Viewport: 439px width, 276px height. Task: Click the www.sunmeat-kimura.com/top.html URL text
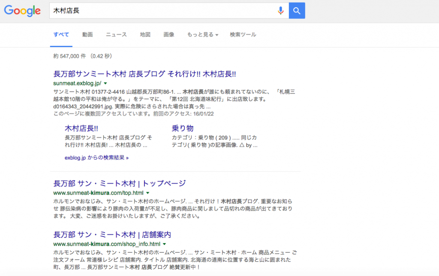98,193
